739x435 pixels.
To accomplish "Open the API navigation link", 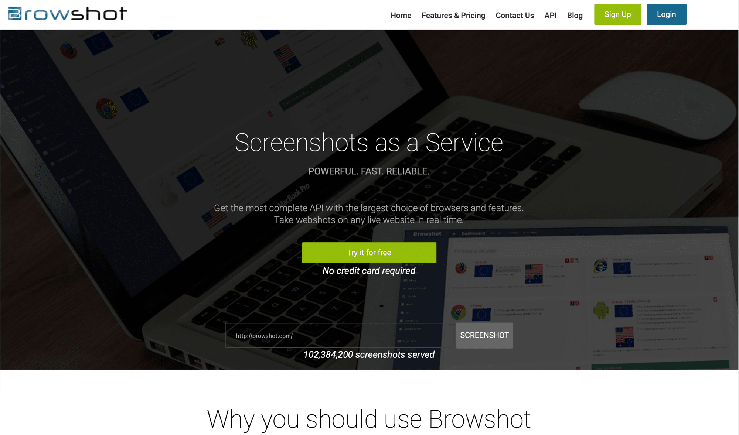I will pyautogui.click(x=550, y=15).
